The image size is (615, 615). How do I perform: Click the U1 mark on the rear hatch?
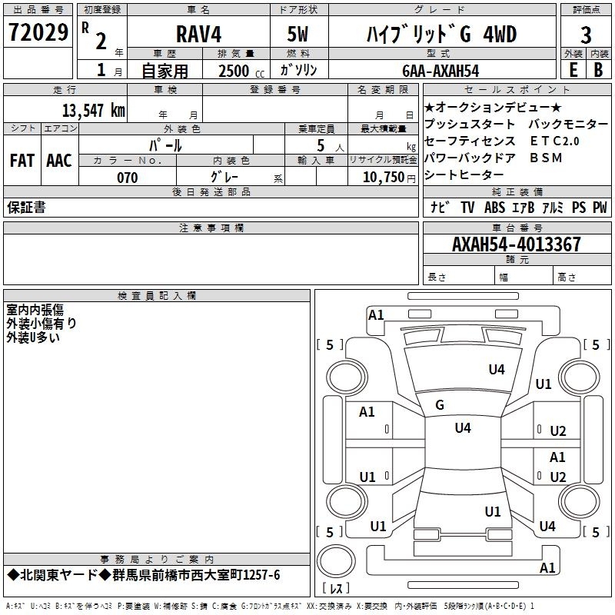tap(493, 511)
